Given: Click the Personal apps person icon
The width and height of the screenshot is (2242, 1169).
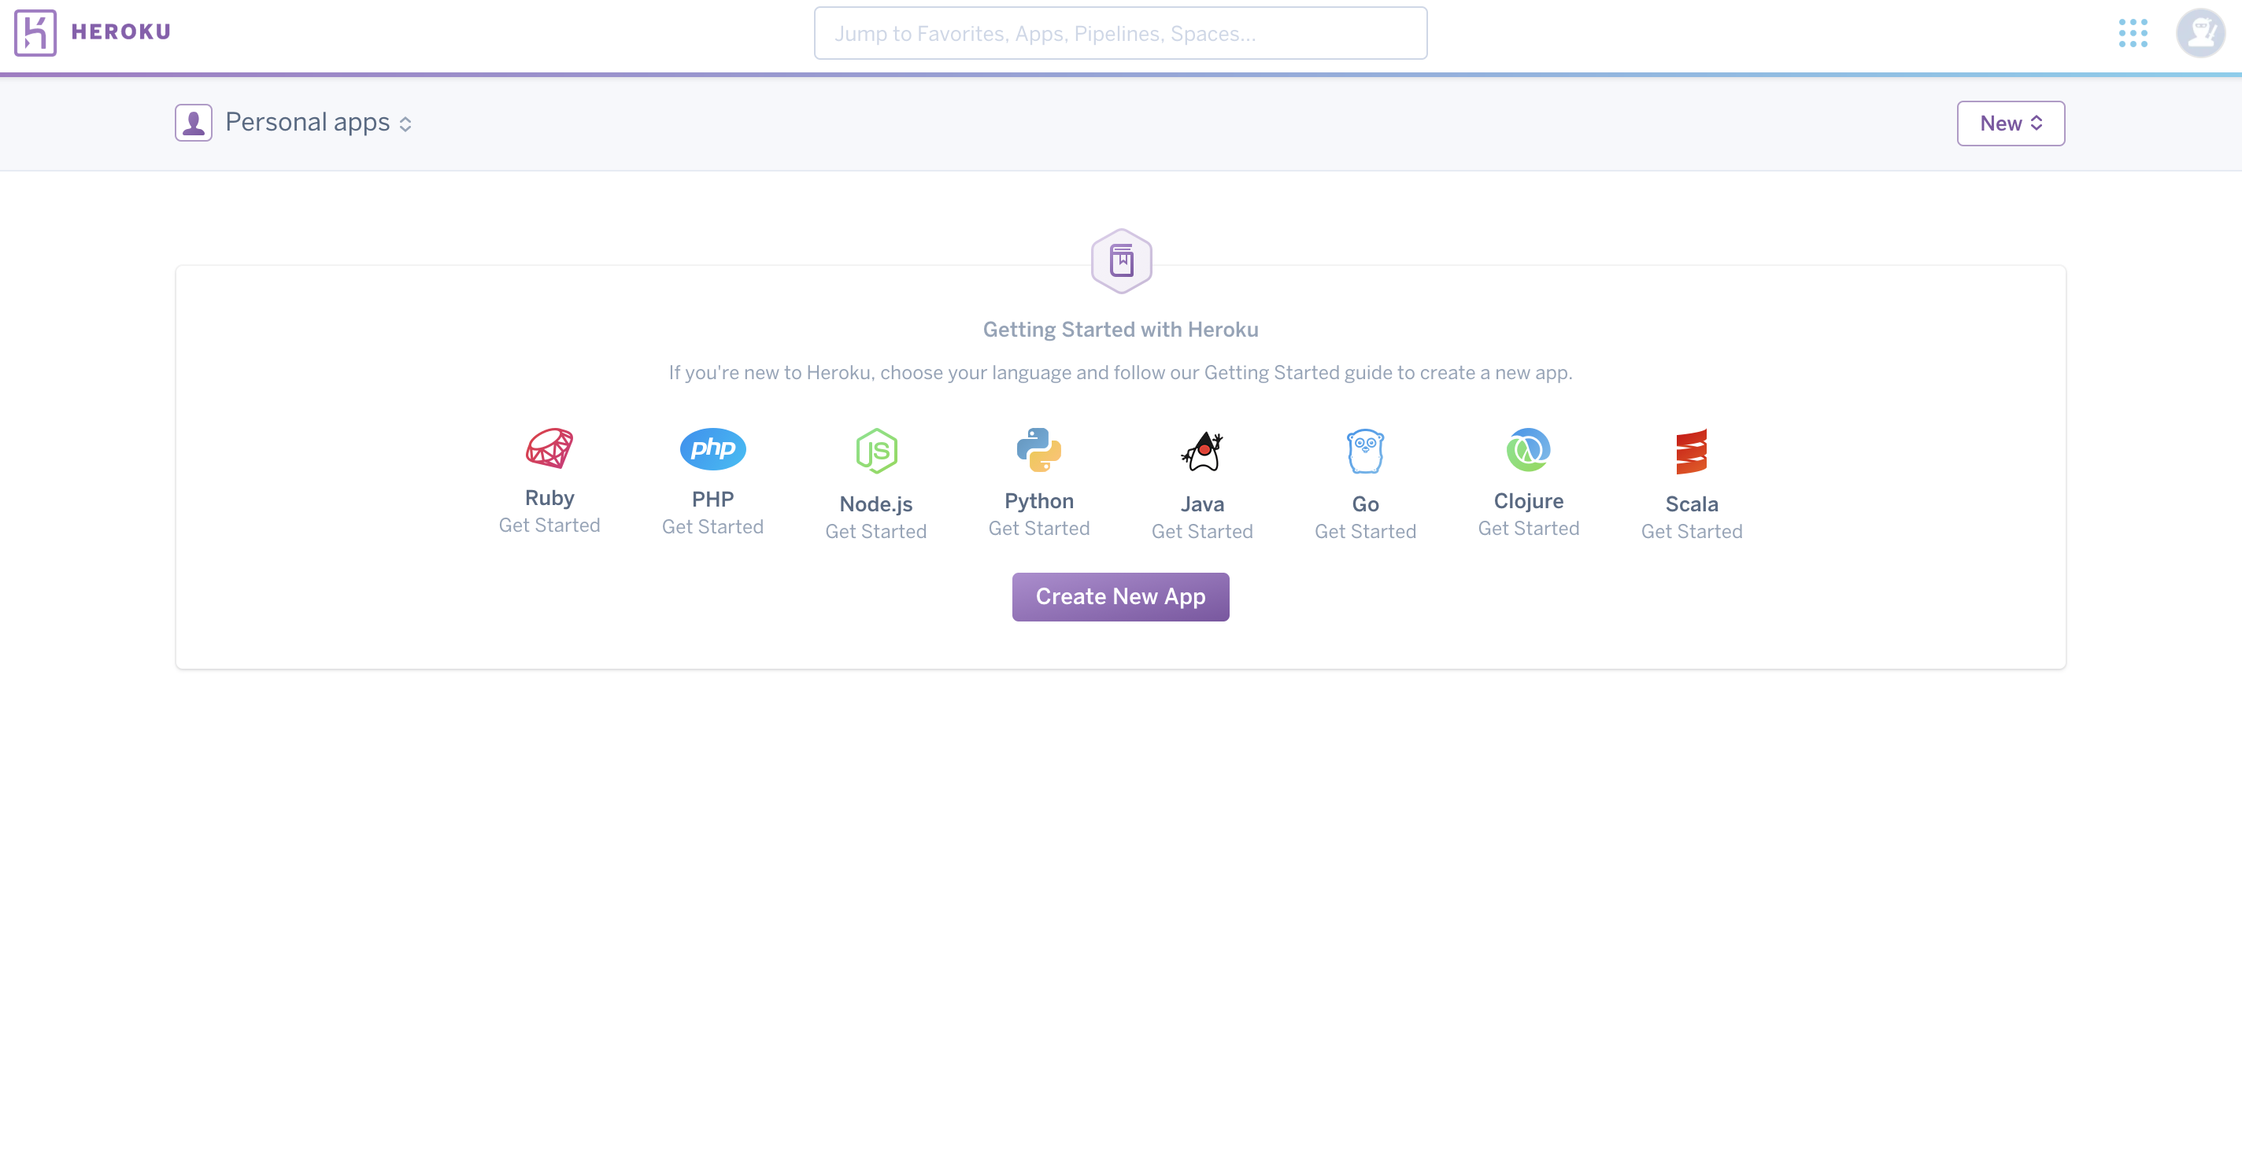Looking at the screenshot, I should [193, 123].
